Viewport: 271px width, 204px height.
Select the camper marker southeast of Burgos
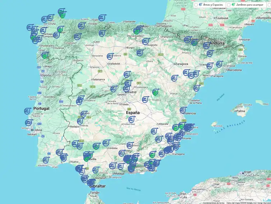140,53
